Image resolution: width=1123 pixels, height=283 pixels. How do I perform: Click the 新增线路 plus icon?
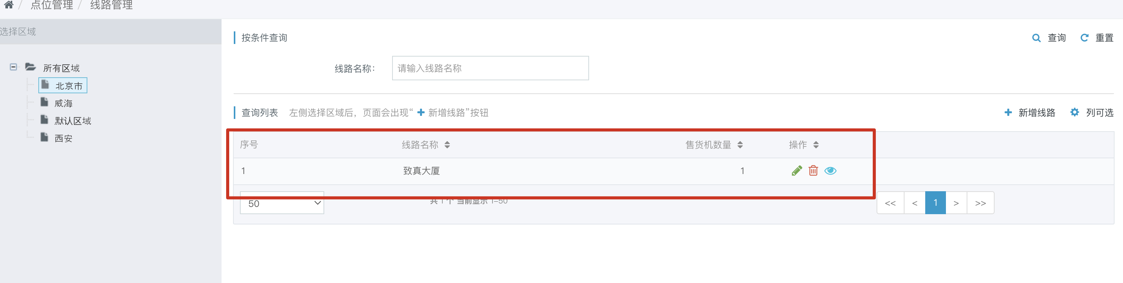click(x=1008, y=112)
